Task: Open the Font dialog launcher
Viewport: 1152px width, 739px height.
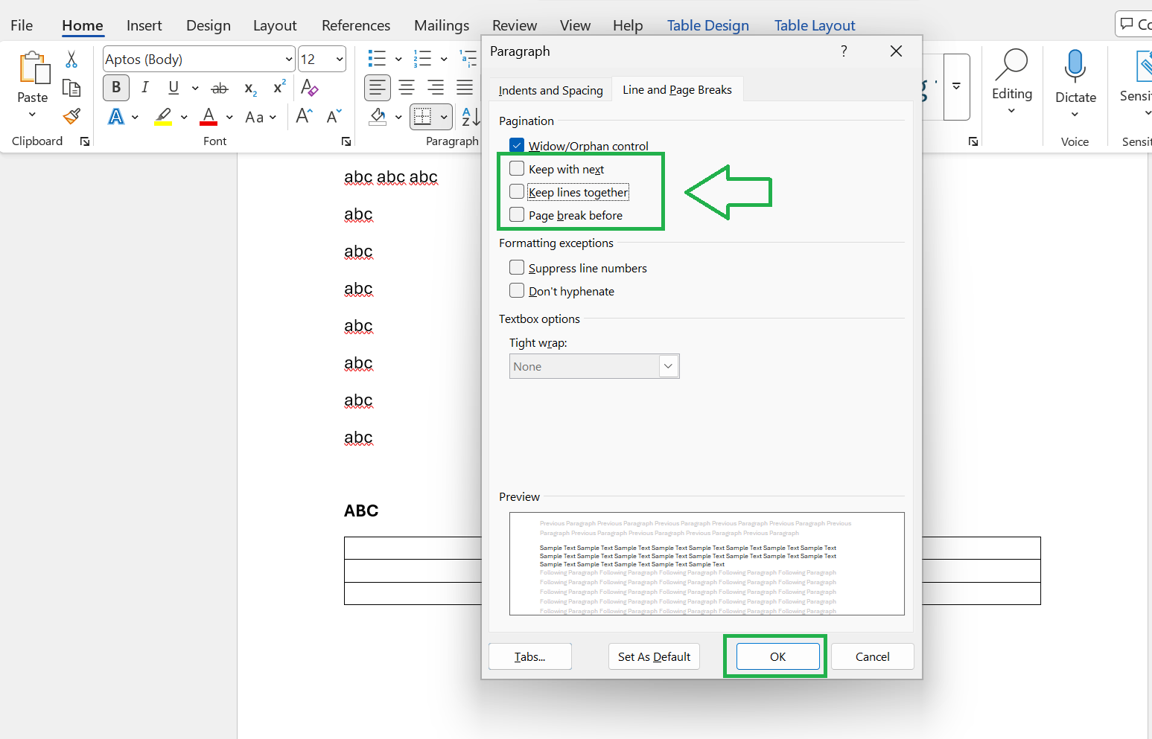Action: (x=346, y=141)
